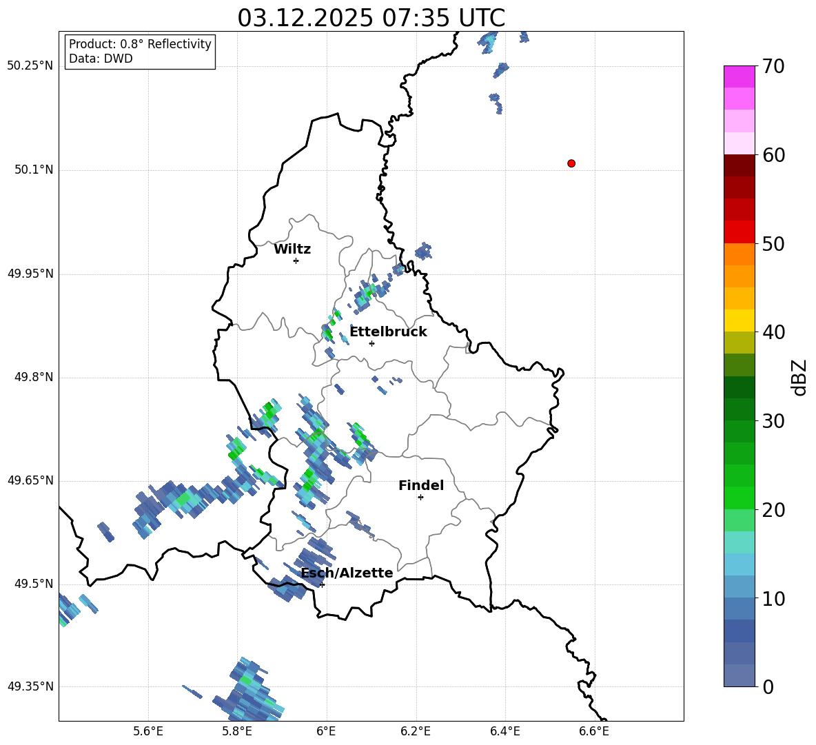
Task: Pick the magenta color band at colorbar top
Action: click(739, 76)
